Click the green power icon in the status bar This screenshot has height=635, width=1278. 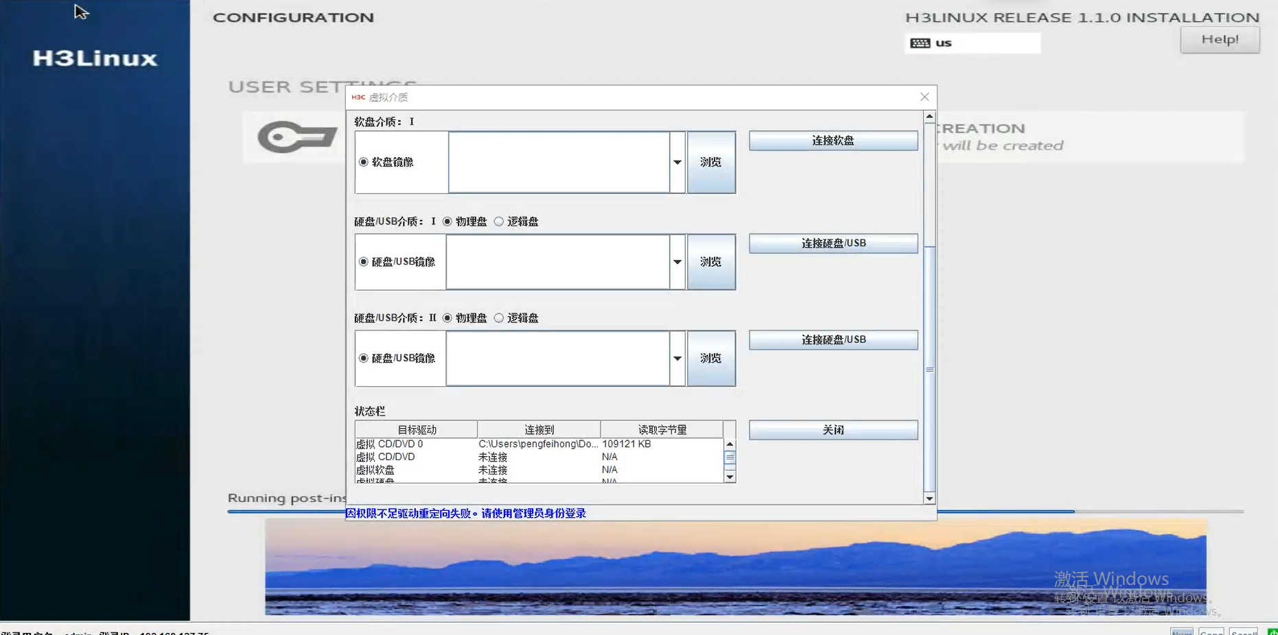pos(1272,632)
